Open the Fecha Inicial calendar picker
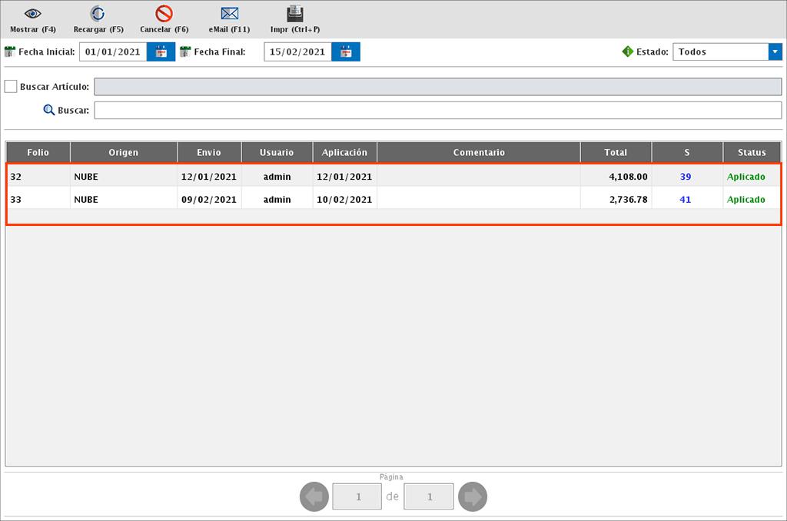787x521 pixels. click(161, 52)
